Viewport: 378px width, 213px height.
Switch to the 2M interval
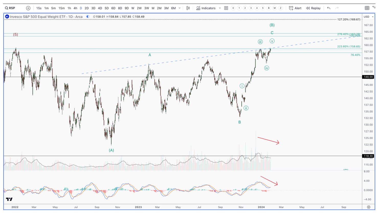click(x=159, y=8)
